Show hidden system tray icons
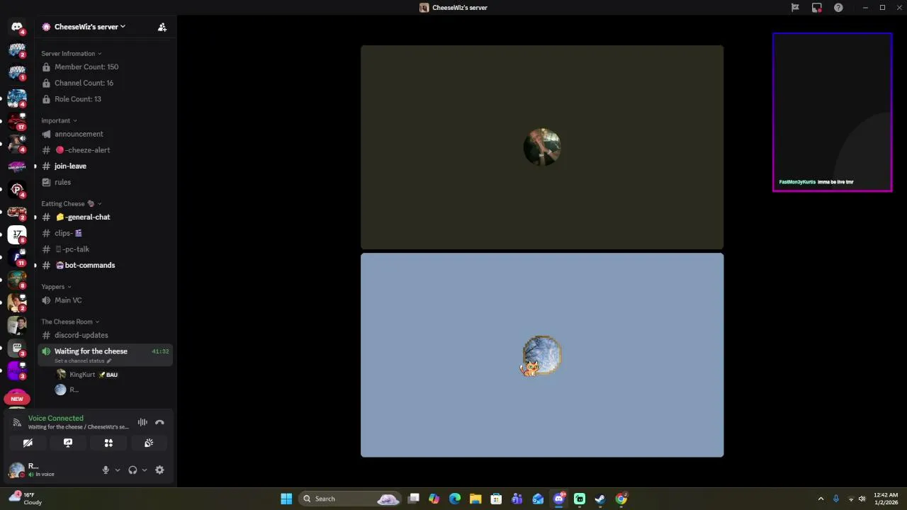Image resolution: width=907 pixels, height=510 pixels. pyautogui.click(x=821, y=499)
